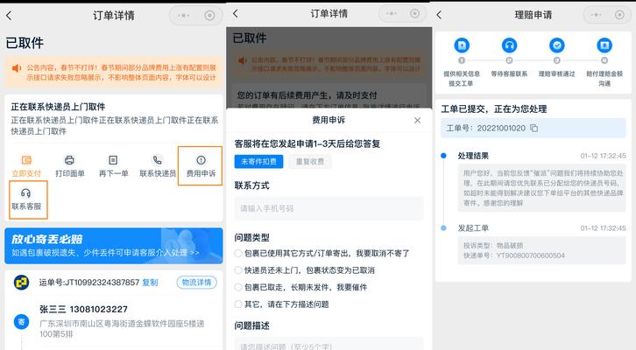This screenshot has height=350, width=636.
Task: Choose 包裹已取走，长期未发件 option
Action: [238, 287]
